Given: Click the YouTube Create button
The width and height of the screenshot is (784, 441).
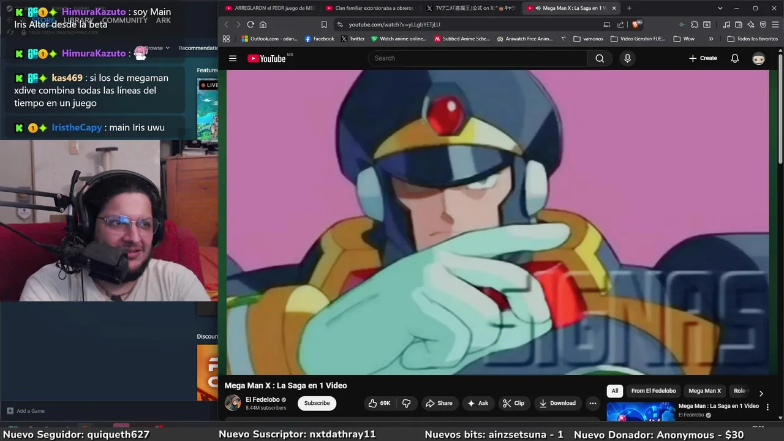Looking at the screenshot, I should 703,58.
